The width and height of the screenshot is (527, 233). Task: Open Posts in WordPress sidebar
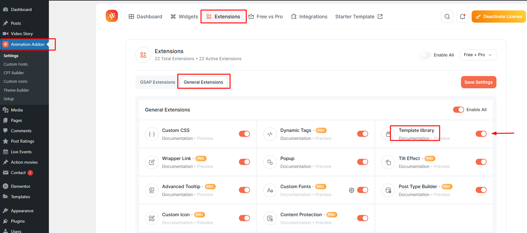pos(24,23)
